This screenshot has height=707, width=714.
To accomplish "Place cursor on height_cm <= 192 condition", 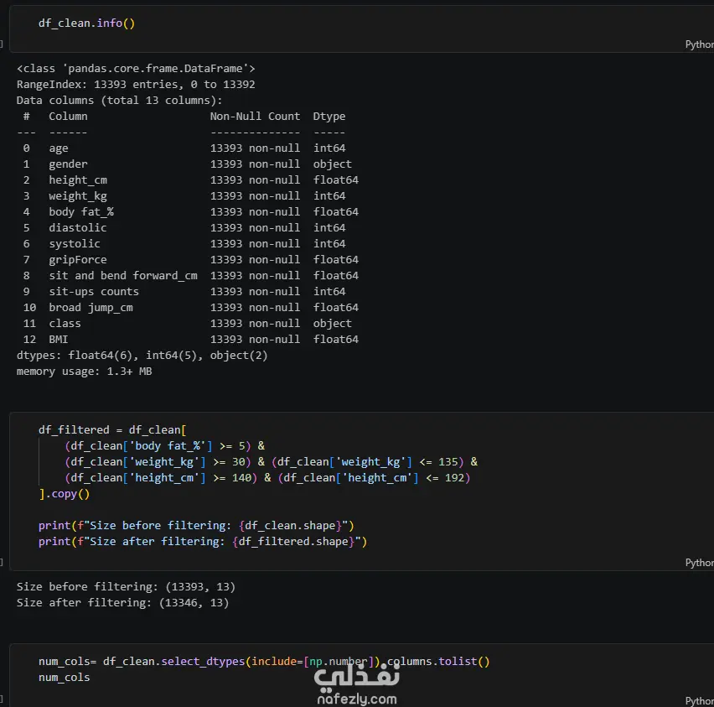I will 374,478.
